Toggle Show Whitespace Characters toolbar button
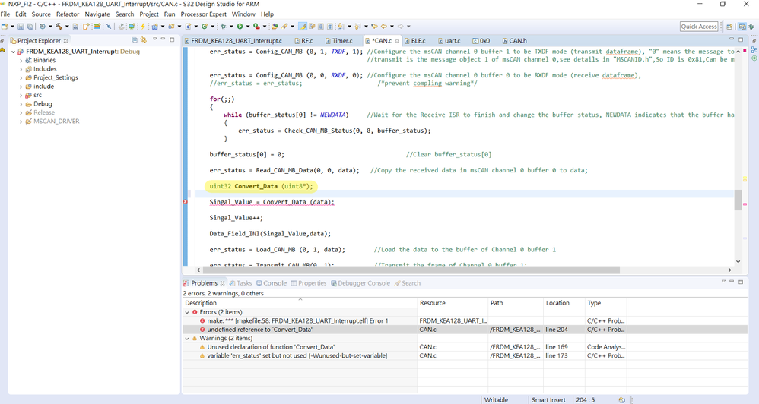759x404 pixels. 330,26
